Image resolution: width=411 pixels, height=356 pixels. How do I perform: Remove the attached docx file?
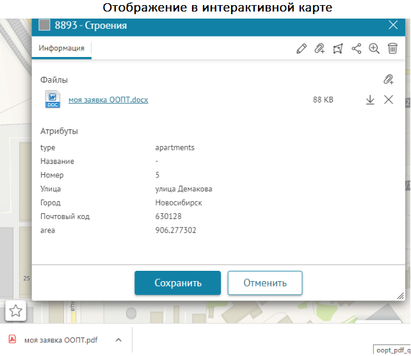point(388,100)
